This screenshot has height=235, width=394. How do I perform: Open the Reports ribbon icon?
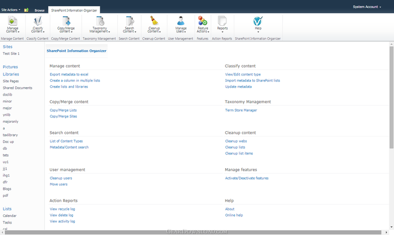point(223,21)
